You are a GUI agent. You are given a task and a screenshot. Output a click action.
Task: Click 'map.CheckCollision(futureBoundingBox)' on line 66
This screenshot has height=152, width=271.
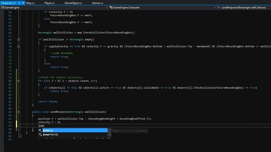click(105, 33)
